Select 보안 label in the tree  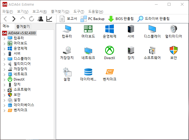point(17,95)
